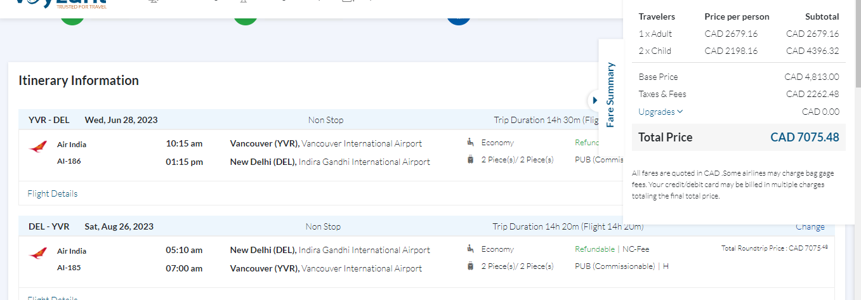Click the DEL - YVR segment header

pyautogui.click(x=49, y=226)
